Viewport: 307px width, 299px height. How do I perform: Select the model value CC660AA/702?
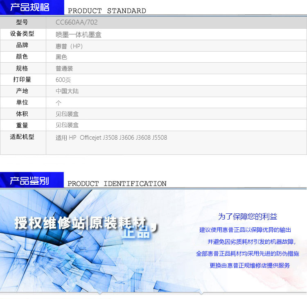pyautogui.click(x=77, y=23)
